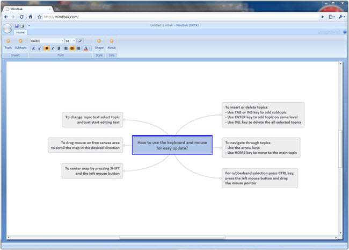Select the 'To navigate through topics' node
Screen dimensions: 349x250
click(x=261, y=148)
